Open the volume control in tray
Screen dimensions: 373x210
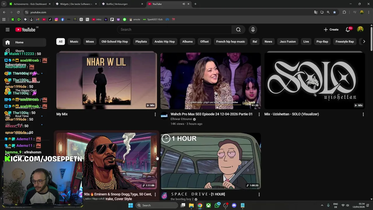[348, 205]
